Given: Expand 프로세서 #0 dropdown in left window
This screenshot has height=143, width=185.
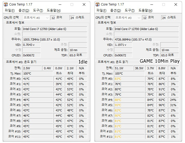Looking at the screenshot, I should (x=36, y=18).
